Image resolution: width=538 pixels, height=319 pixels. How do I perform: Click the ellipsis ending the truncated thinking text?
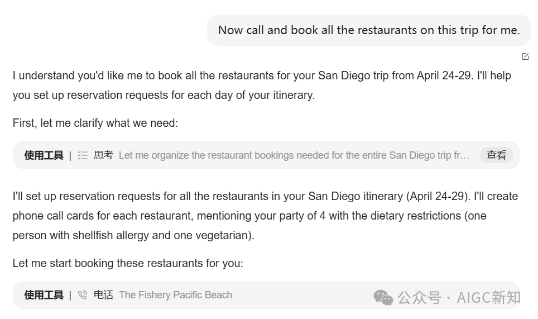click(465, 156)
